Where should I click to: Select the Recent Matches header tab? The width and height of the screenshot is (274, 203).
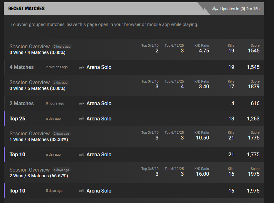click(26, 9)
